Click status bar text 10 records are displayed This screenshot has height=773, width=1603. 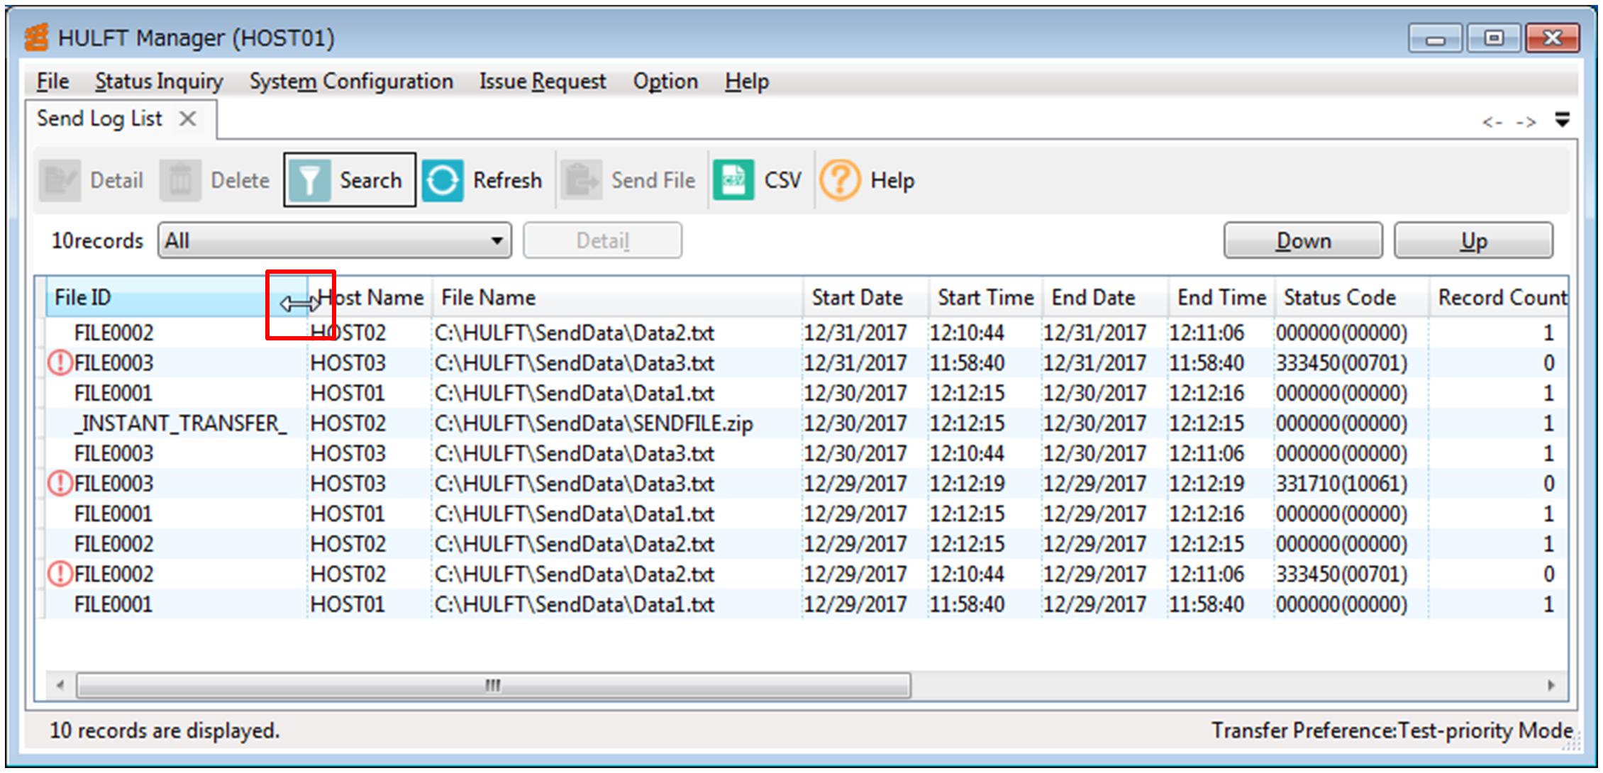click(165, 731)
